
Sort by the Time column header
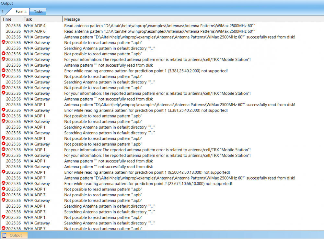pyautogui.click(x=11, y=19)
